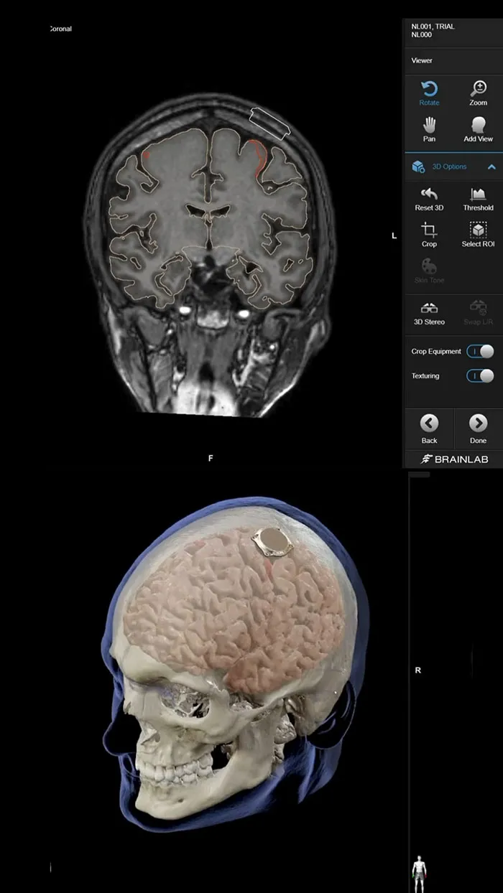Click the implant on 3D skull

click(271, 541)
